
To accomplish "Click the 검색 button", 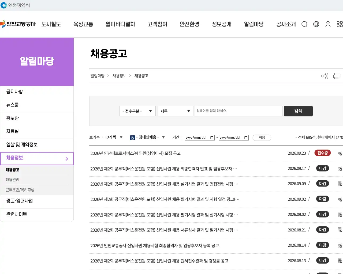I will (x=298, y=111).
